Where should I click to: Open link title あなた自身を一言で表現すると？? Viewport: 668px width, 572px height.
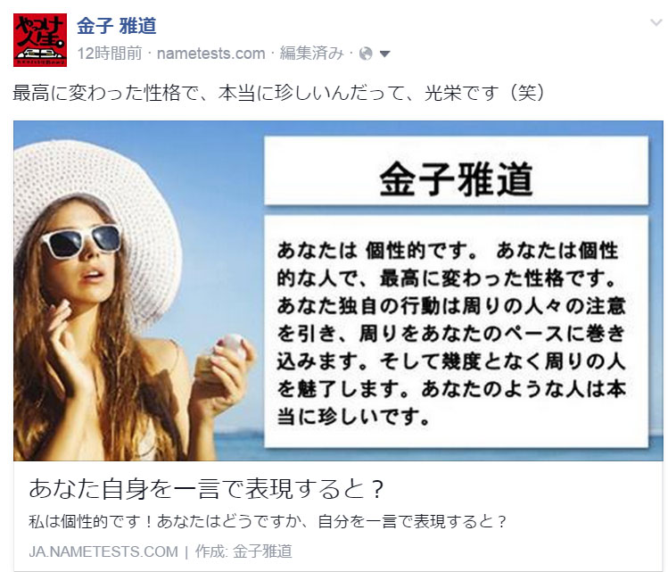point(207,489)
